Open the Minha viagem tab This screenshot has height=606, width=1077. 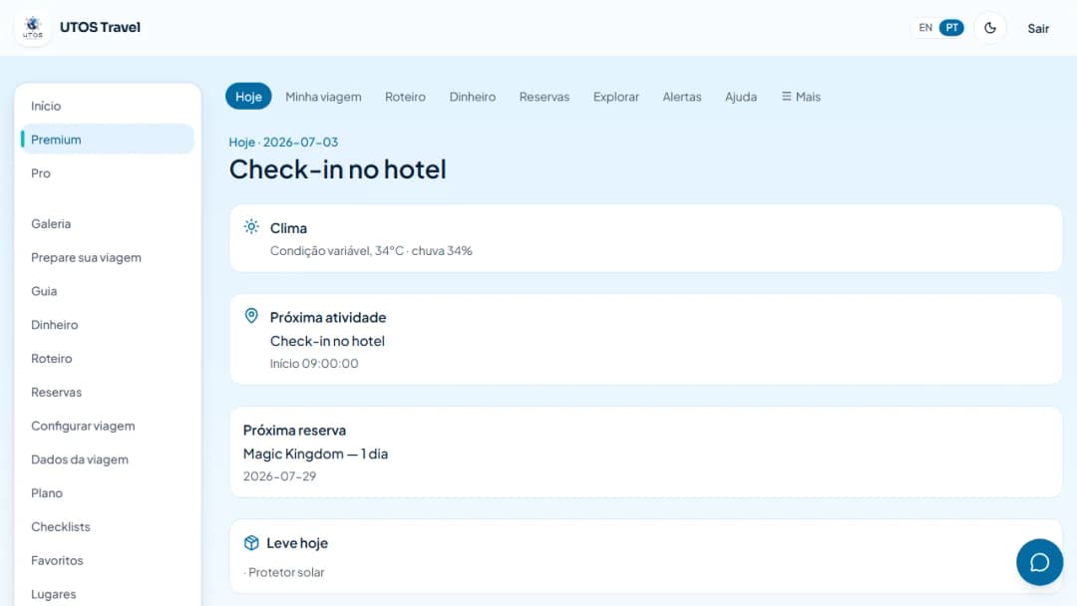coord(323,97)
